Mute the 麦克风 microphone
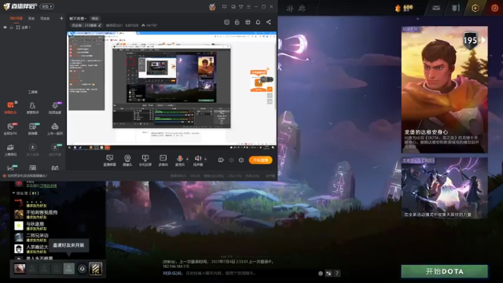Image resolution: width=503 pixels, height=283 pixels. tap(180, 160)
